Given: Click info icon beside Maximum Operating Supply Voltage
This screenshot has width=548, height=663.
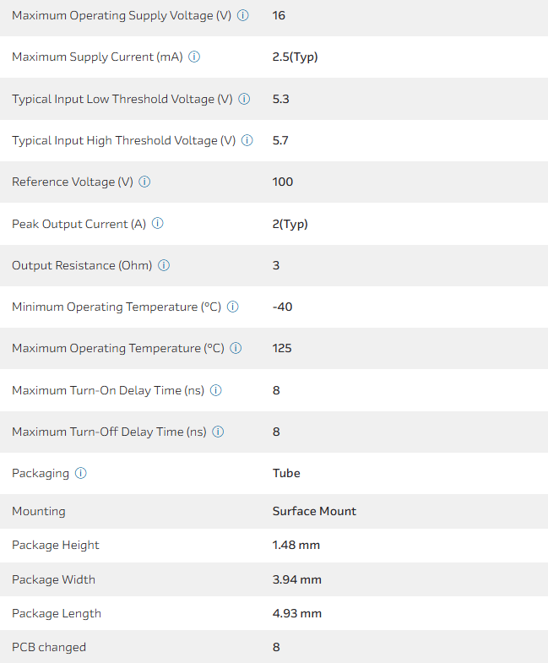Looking at the screenshot, I should [x=243, y=15].
